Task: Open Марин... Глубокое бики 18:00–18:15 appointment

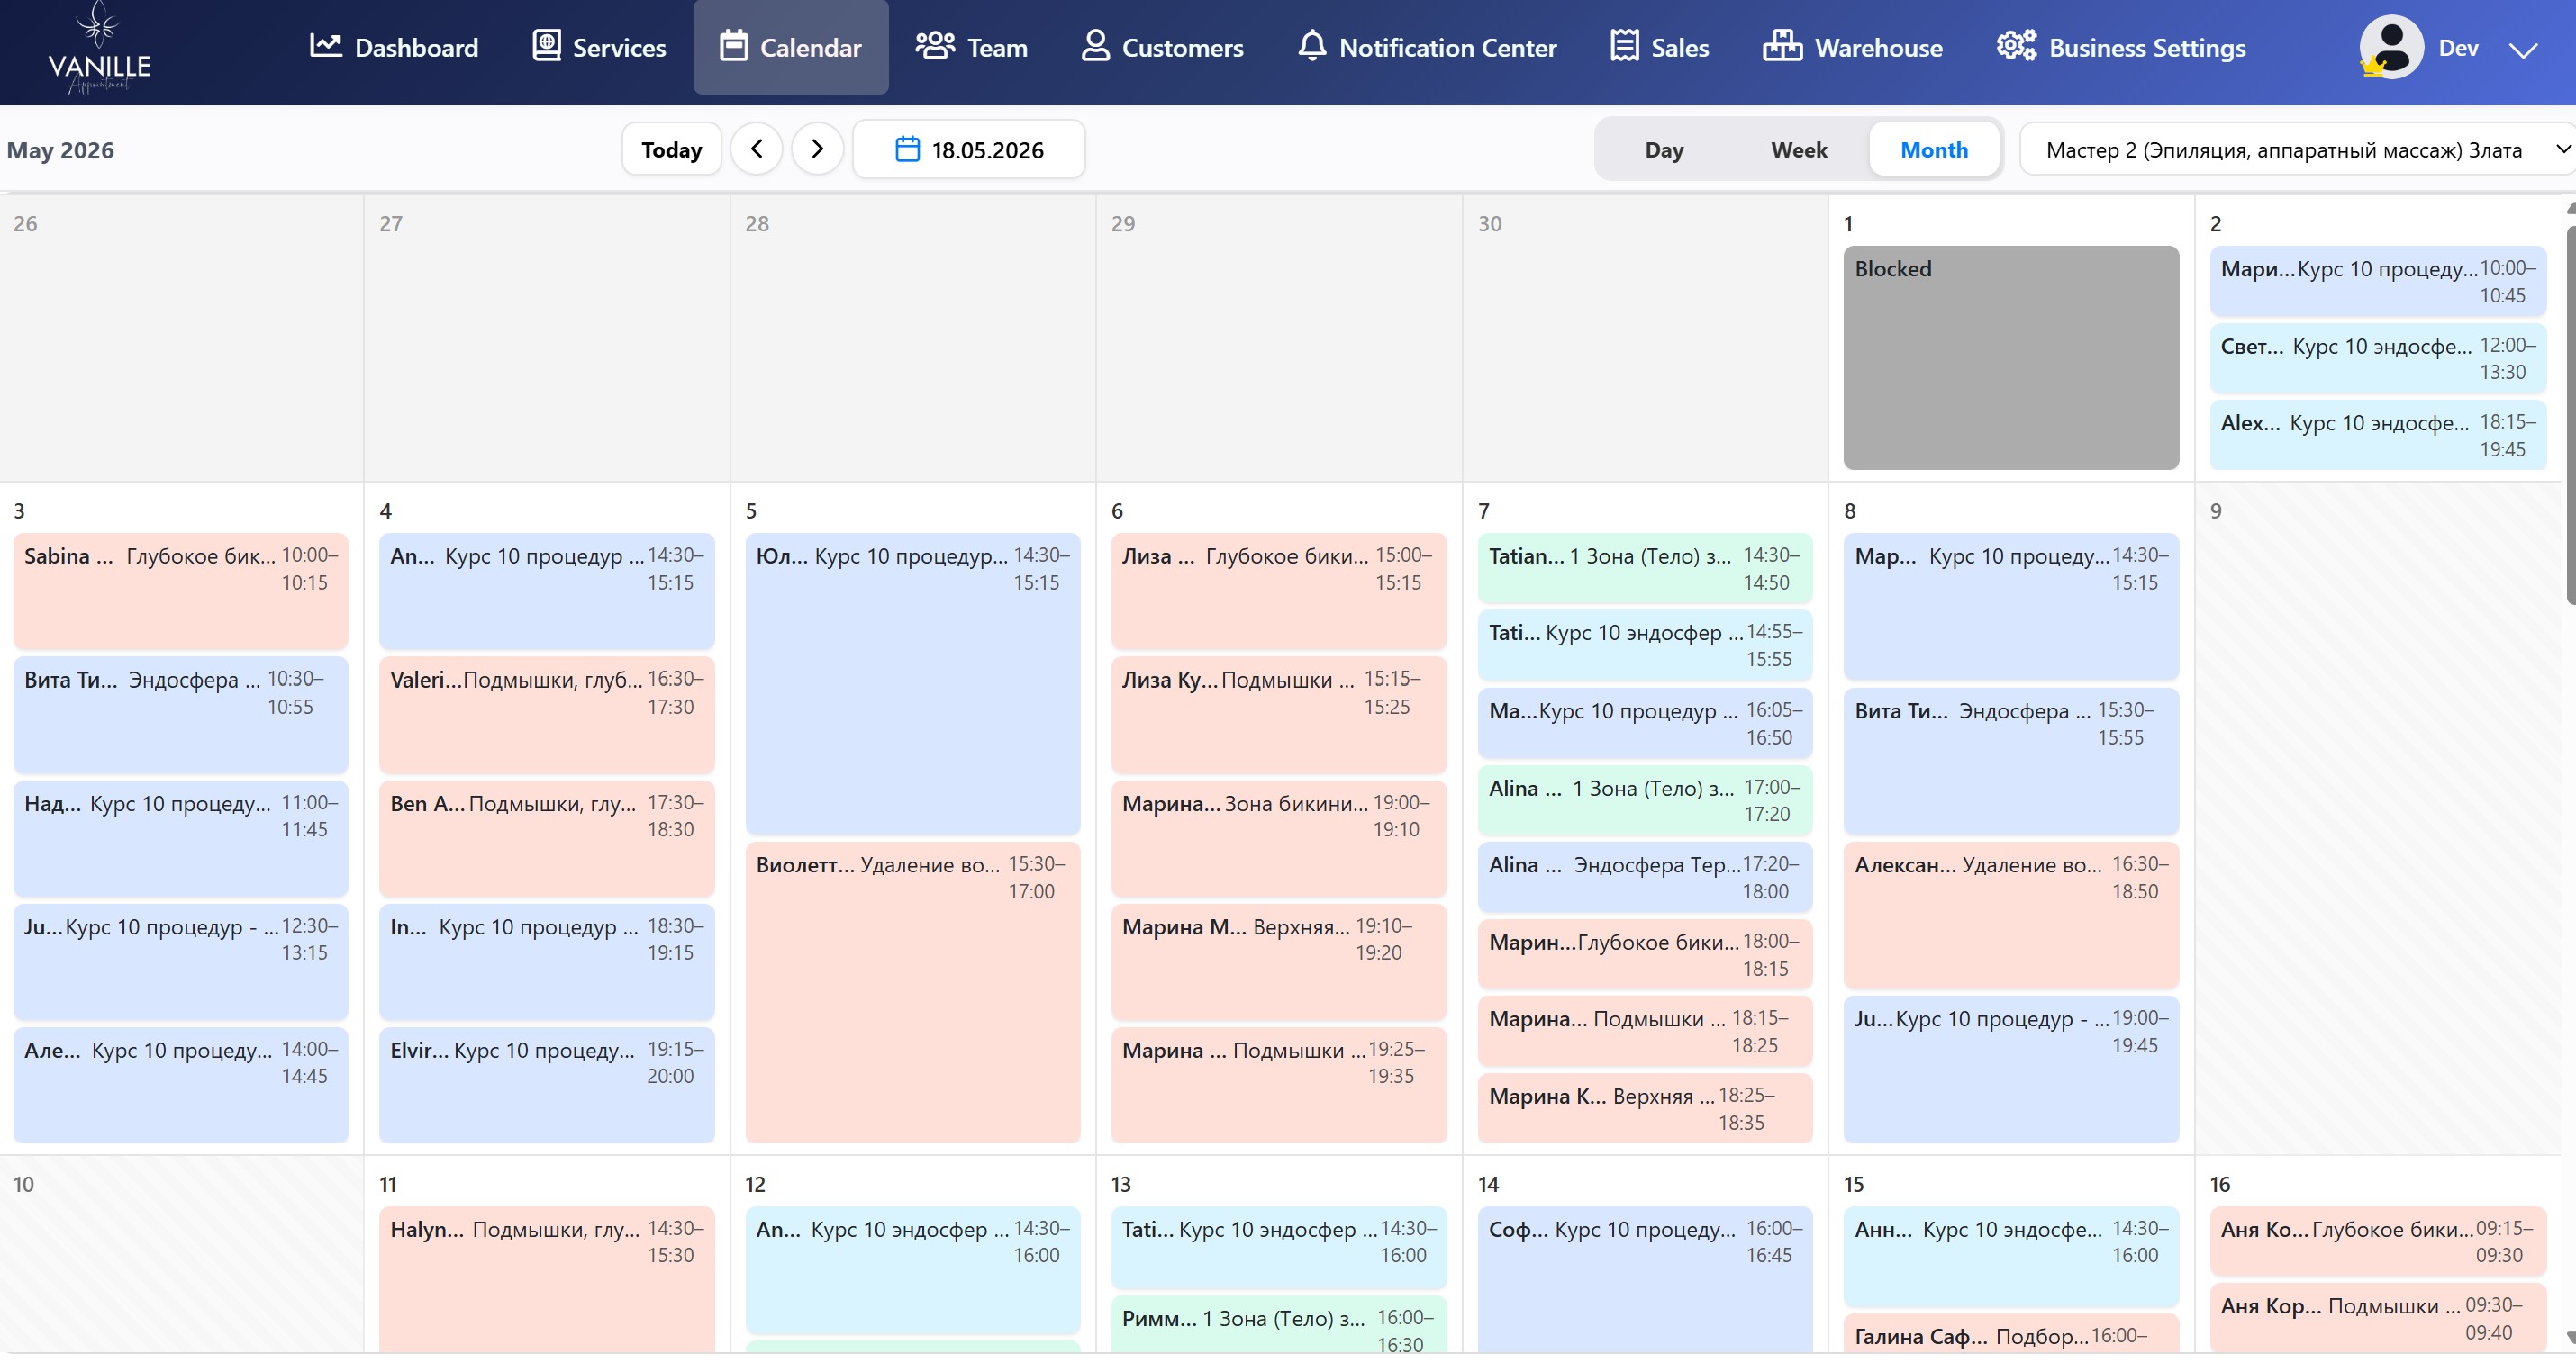Action: point(1645,954)
